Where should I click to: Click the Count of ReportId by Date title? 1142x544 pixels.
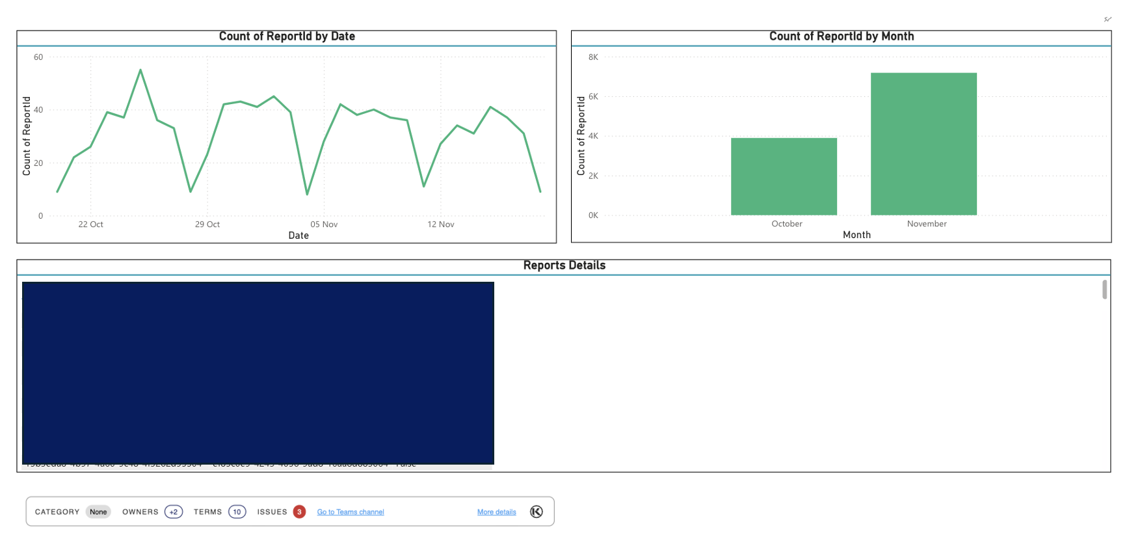pyautogui.click(x=287, y=36)
